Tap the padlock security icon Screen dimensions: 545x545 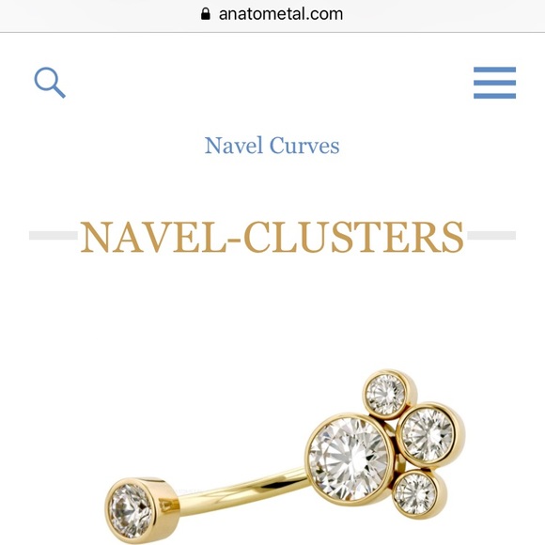206,14
